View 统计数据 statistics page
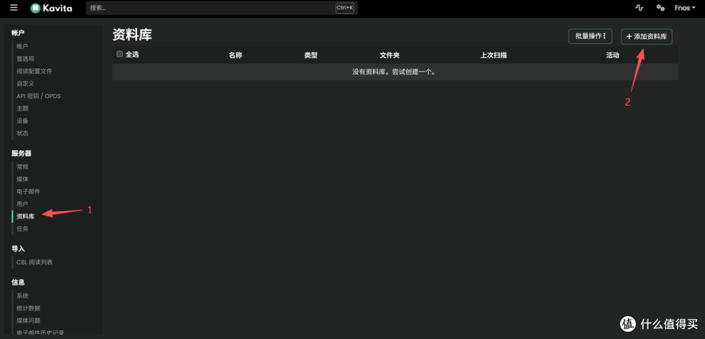705x339 pixels. point(28,308)
